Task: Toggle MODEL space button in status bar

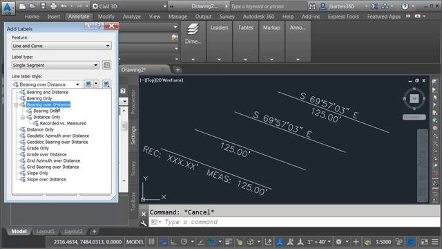Action: point(135,242)
